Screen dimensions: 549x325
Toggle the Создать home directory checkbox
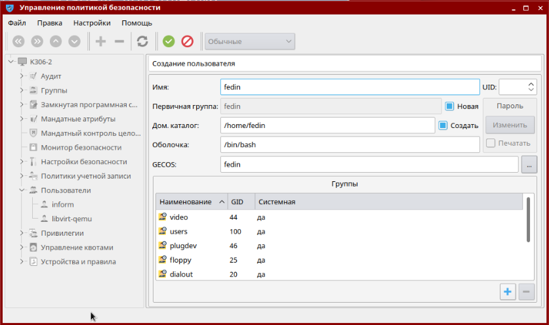[x=443, y=125]
